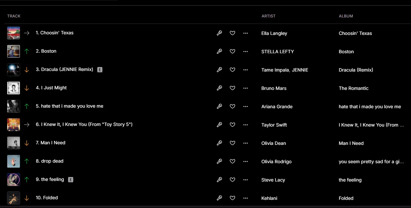Image resolution: width=411 pixels, height=208 pixels.
Task: Open more options for Boston track
Action: tap(245, 51)
